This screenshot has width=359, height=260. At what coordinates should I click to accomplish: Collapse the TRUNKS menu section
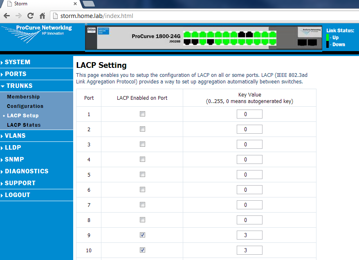pyautogui.click(x=19, y=86)
